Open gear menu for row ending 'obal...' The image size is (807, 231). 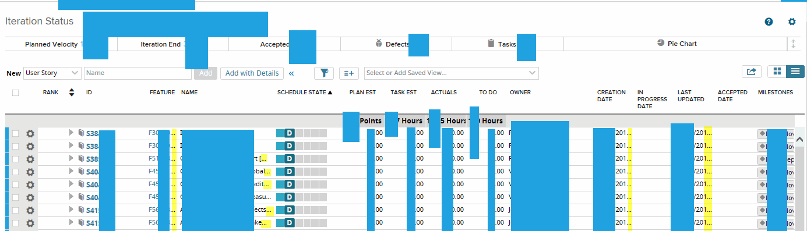(x=30, y=172)
